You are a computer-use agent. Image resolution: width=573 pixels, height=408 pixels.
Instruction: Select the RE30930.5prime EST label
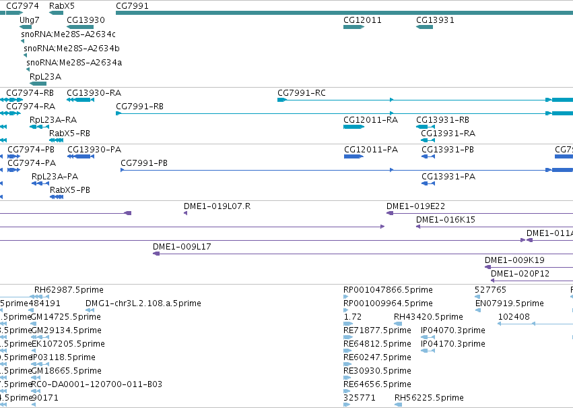[x=378, y=371]
